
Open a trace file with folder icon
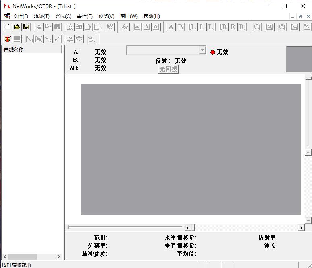coord(17,27)
